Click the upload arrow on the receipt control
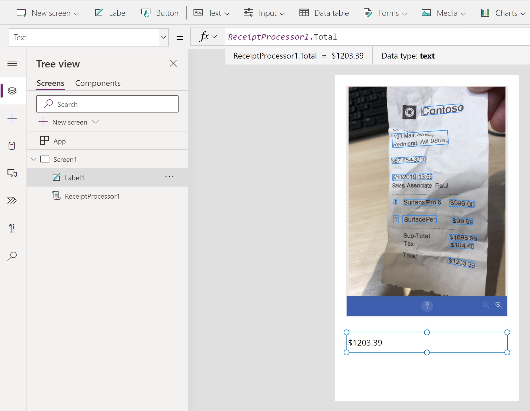Viewport: 530px width, 411px height. (427, 306)
